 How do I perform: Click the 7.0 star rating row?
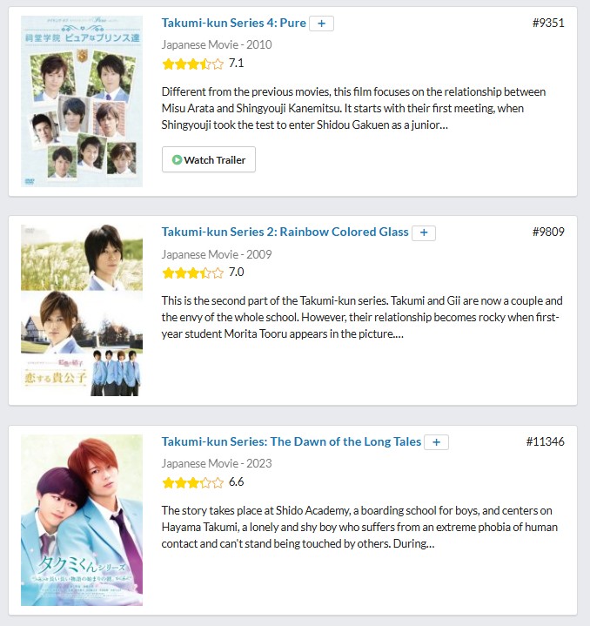[203, 273]
